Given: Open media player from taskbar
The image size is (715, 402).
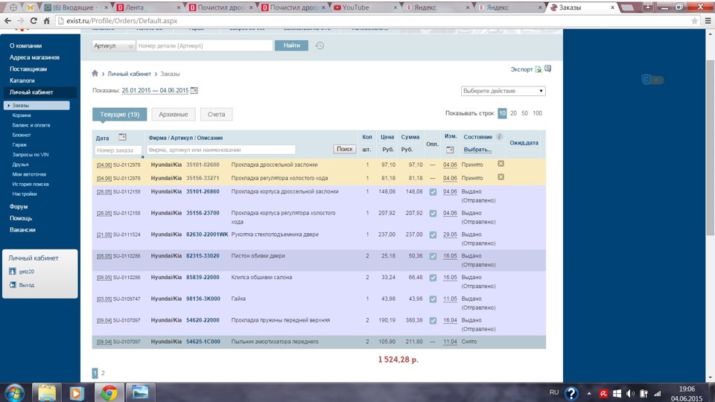Looking at the screenshot, I should [x=76, y=392].
